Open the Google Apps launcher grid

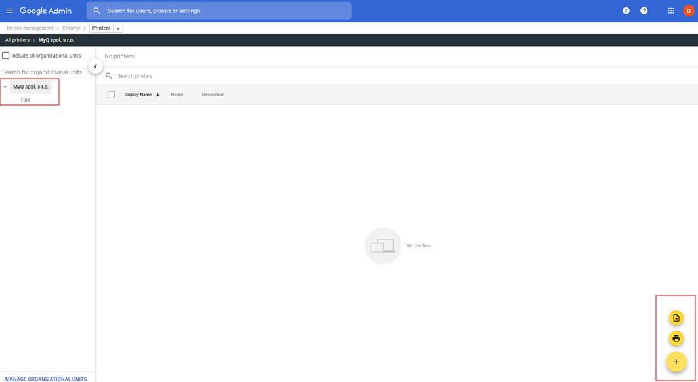click(670, 11)
